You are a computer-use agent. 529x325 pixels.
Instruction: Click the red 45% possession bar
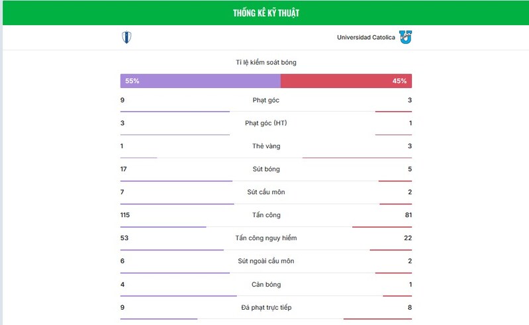pos(346,81)
